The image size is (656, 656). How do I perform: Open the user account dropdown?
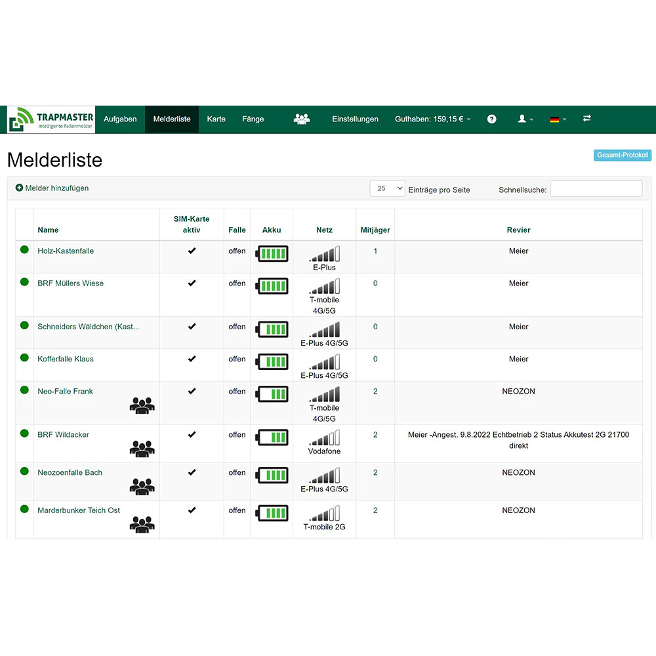[x=525, y=119]
